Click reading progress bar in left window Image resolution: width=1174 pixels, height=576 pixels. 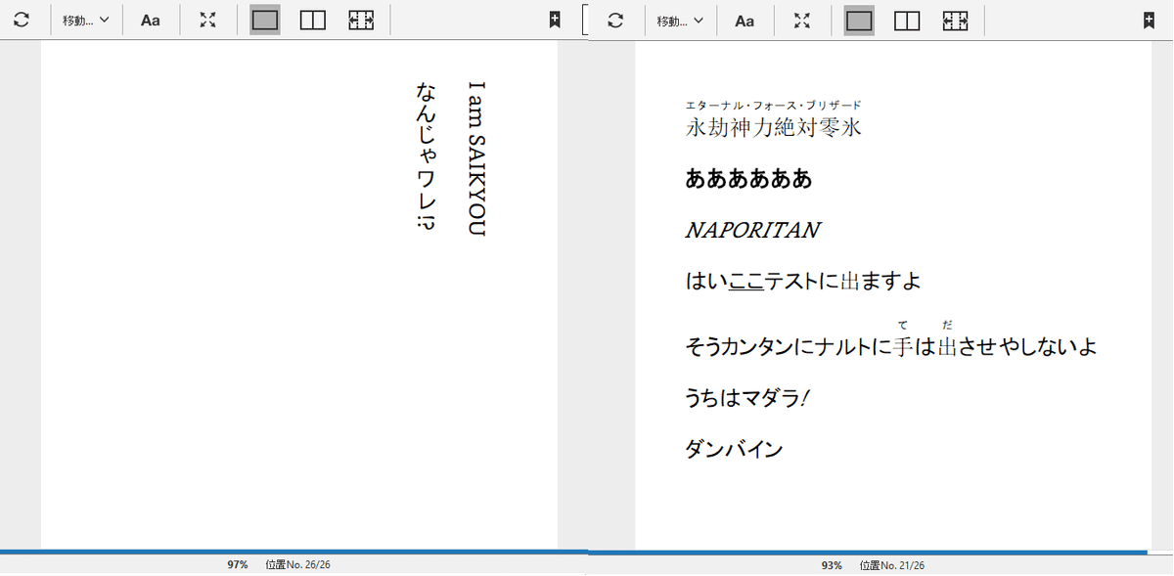[x=293, y=553]
